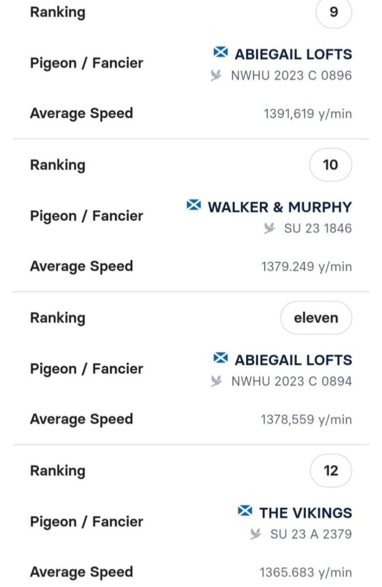
Task: Select the ranking 9 badge
Action: [334, 12]
